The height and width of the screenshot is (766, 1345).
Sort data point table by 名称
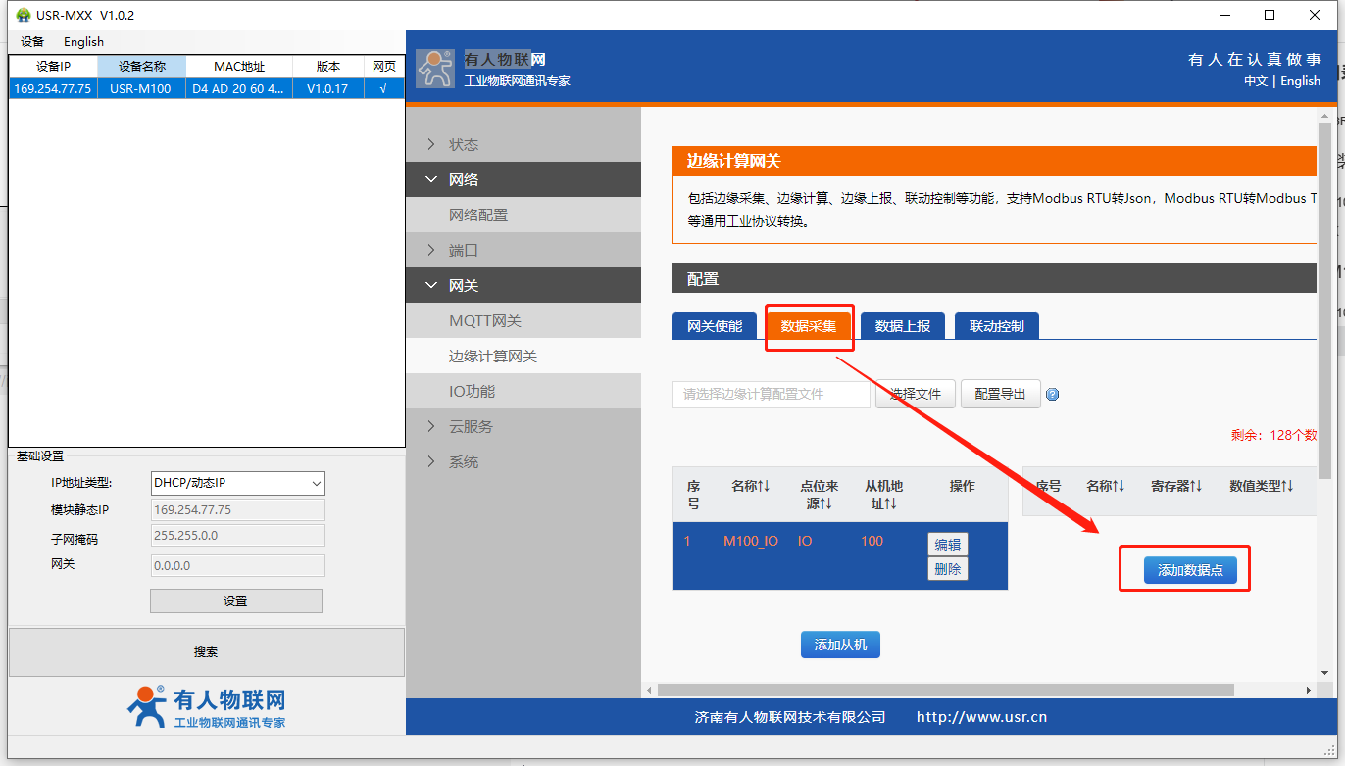pos(1106,486)
